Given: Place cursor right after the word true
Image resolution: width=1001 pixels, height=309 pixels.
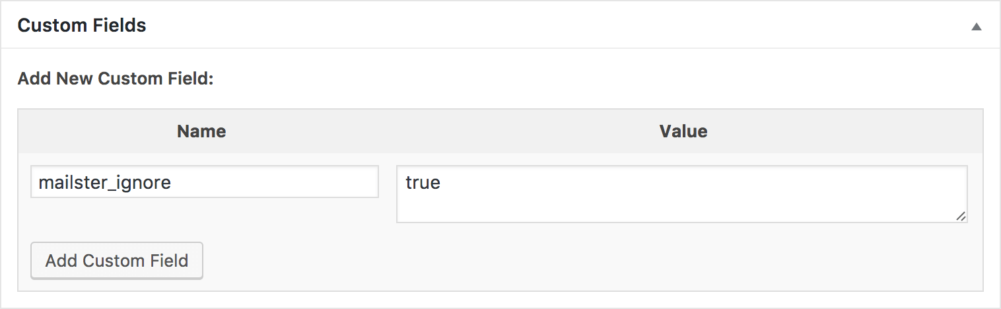Looking at the screenshot, I should pos(441,182).
